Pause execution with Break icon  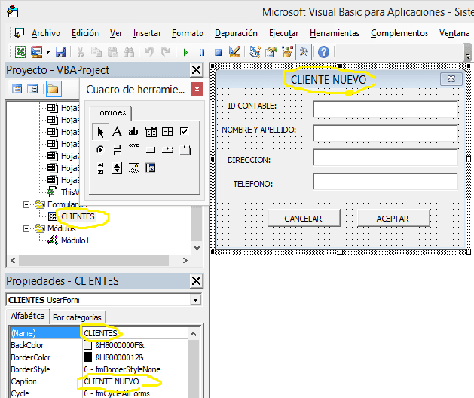pos(202,52)
